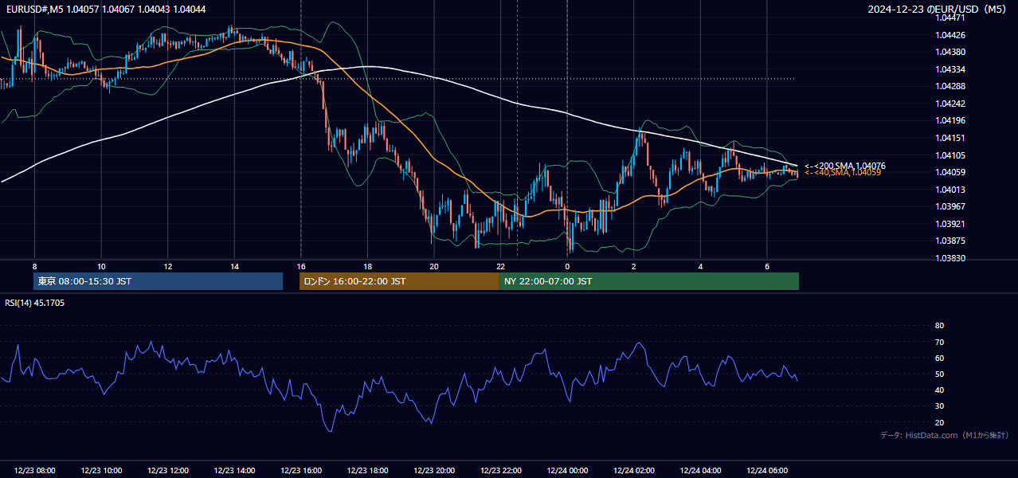Click hour tick 14 under price chart
Screen dimensions: 1018x478
coord(234,266)
